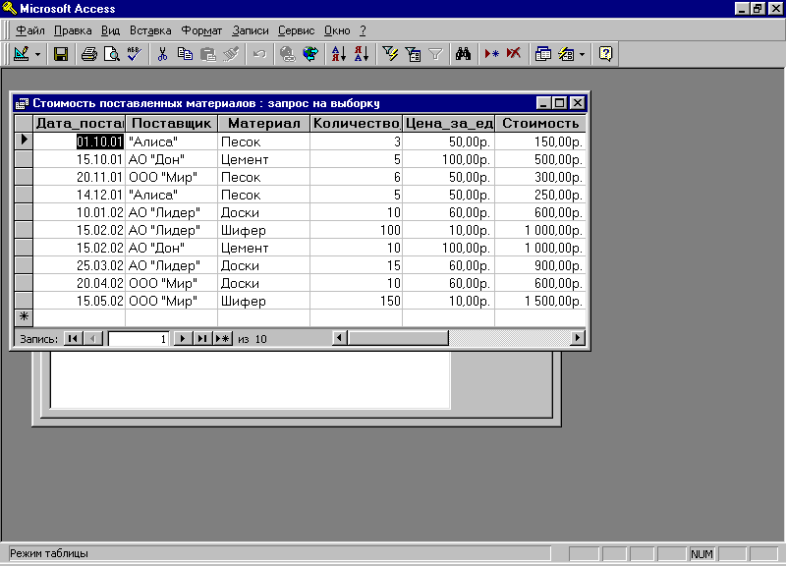Open the Окно menu
This screenshot has width=786, height=566.
tap(337, 30)
